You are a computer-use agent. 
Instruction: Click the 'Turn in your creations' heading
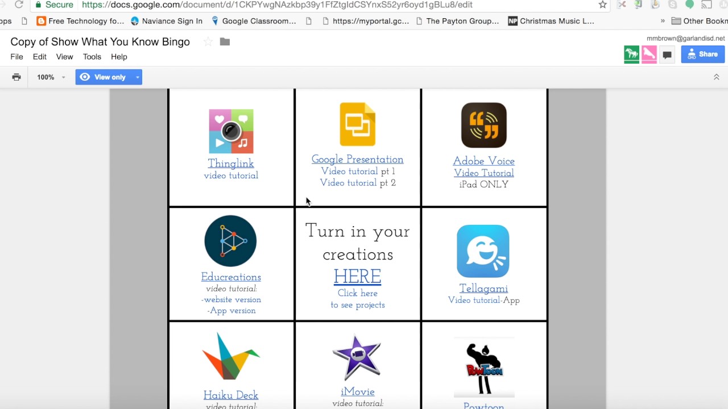358,243
